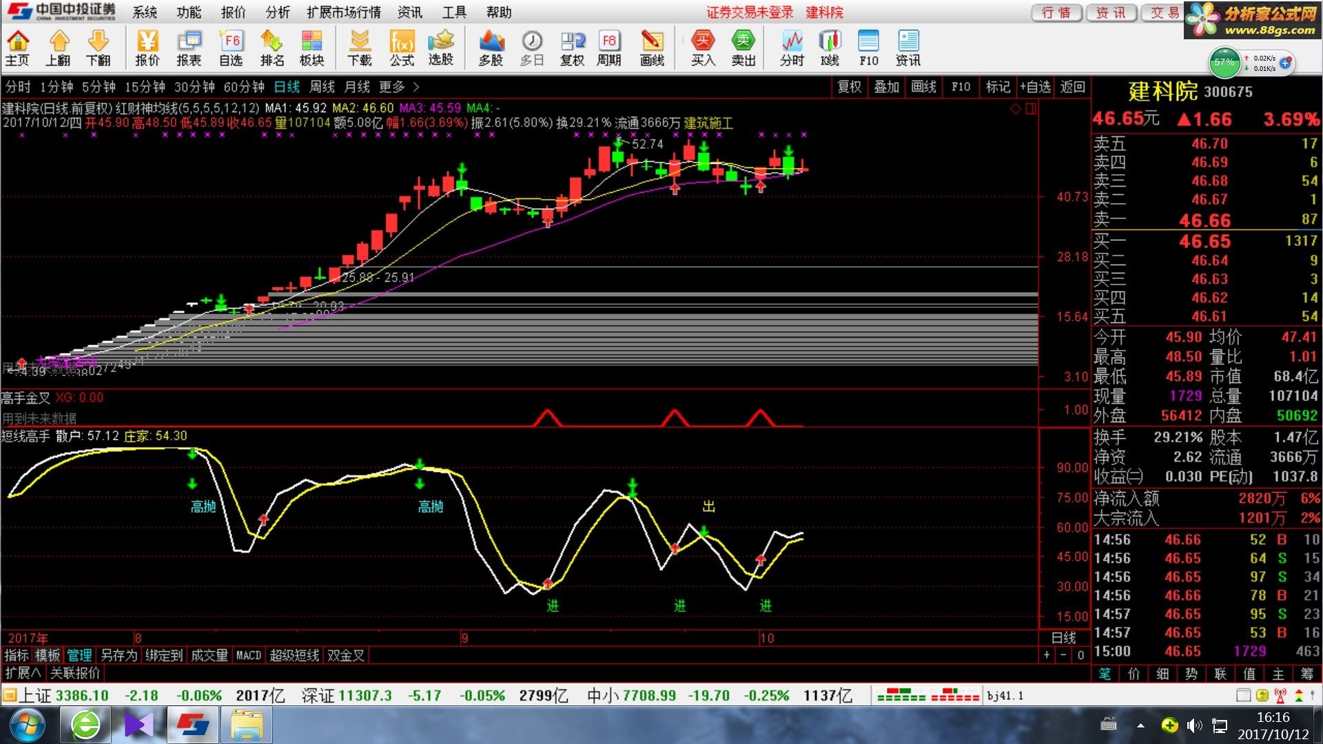The height and width of the screenshot is (744, 1323).
Task: Open the 模板 template tab
Action: tap(48, 655)
